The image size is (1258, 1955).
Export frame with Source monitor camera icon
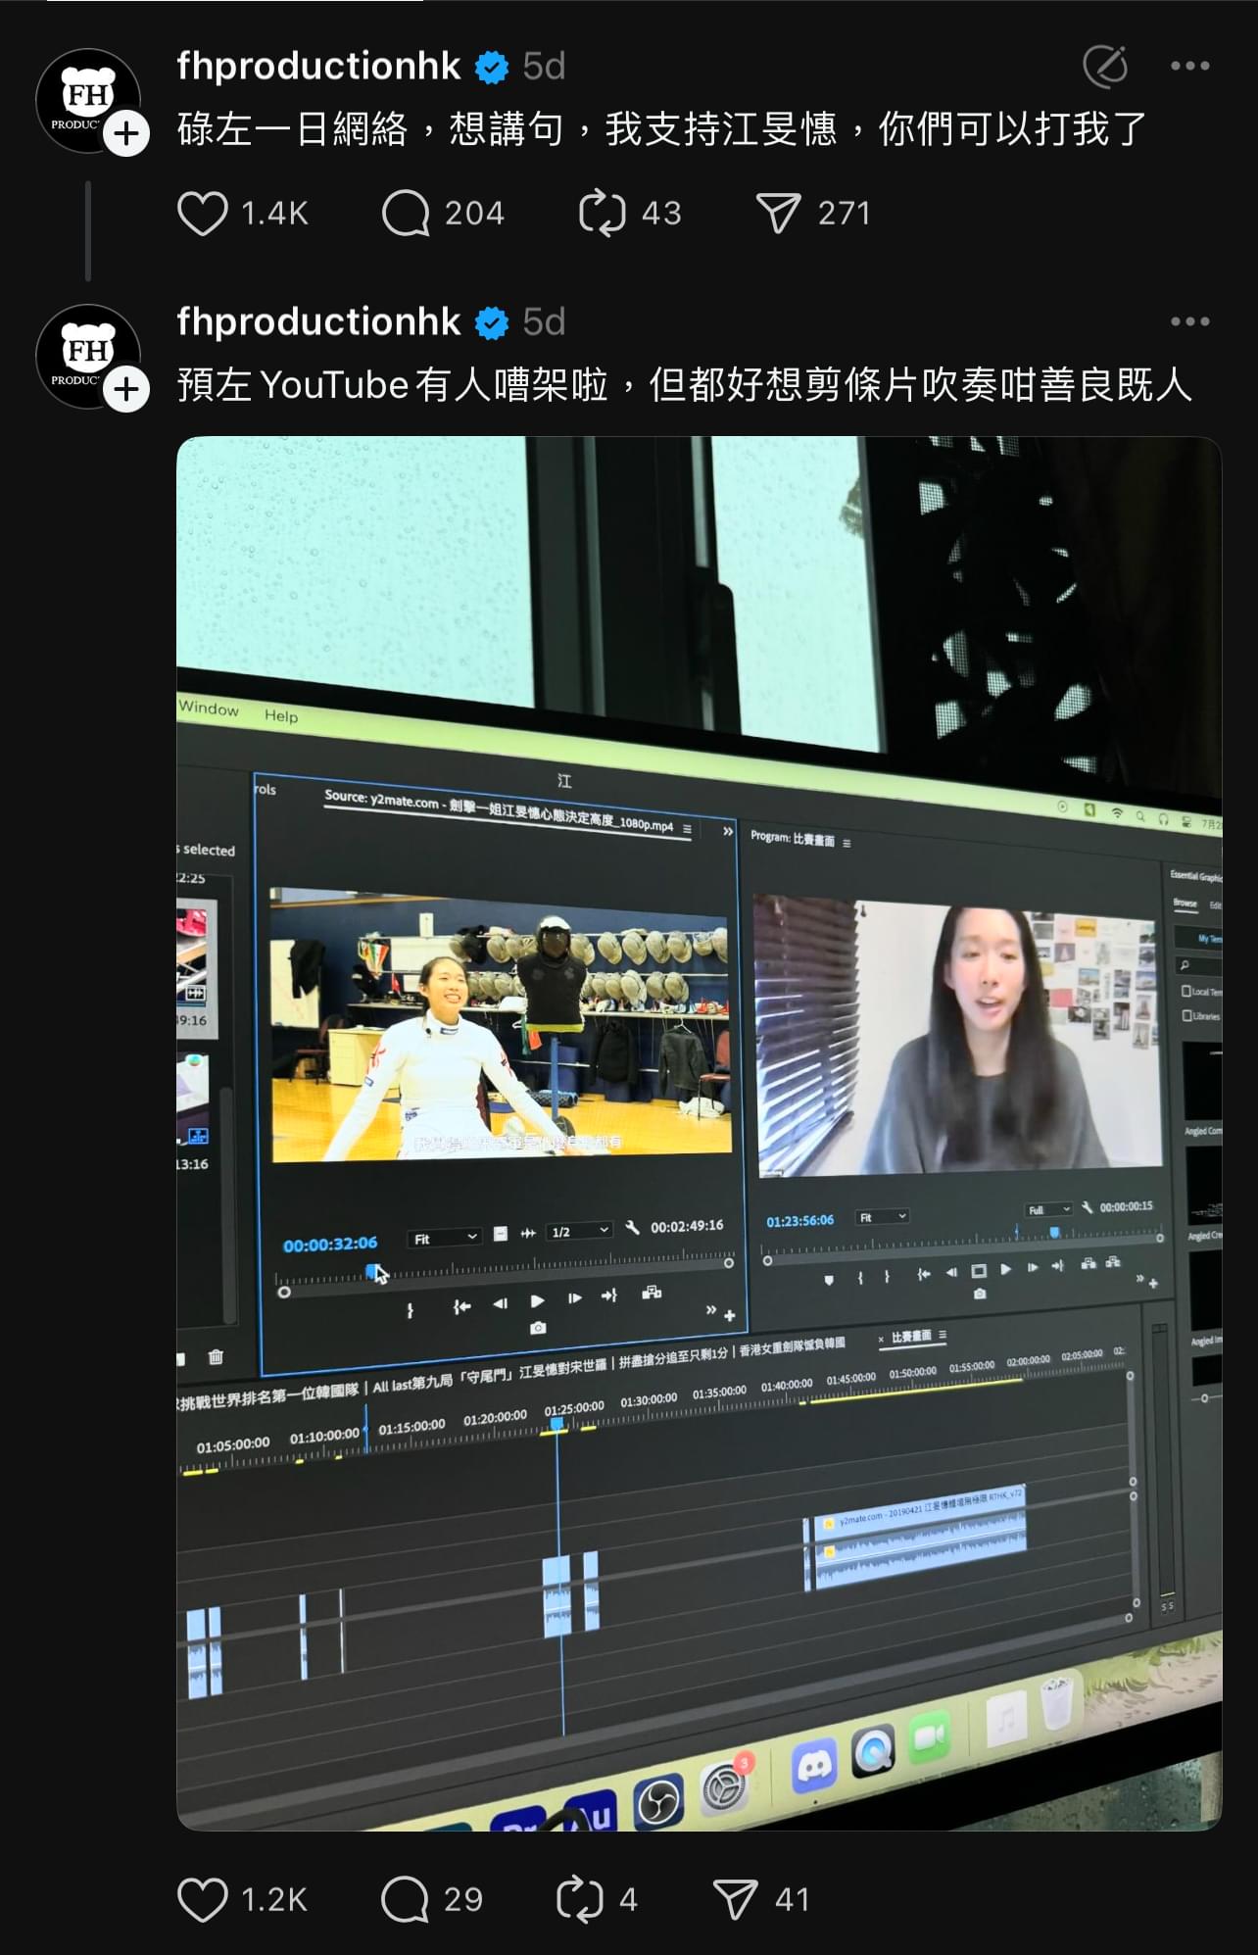pyautogui.click(x=538, y=1329)
